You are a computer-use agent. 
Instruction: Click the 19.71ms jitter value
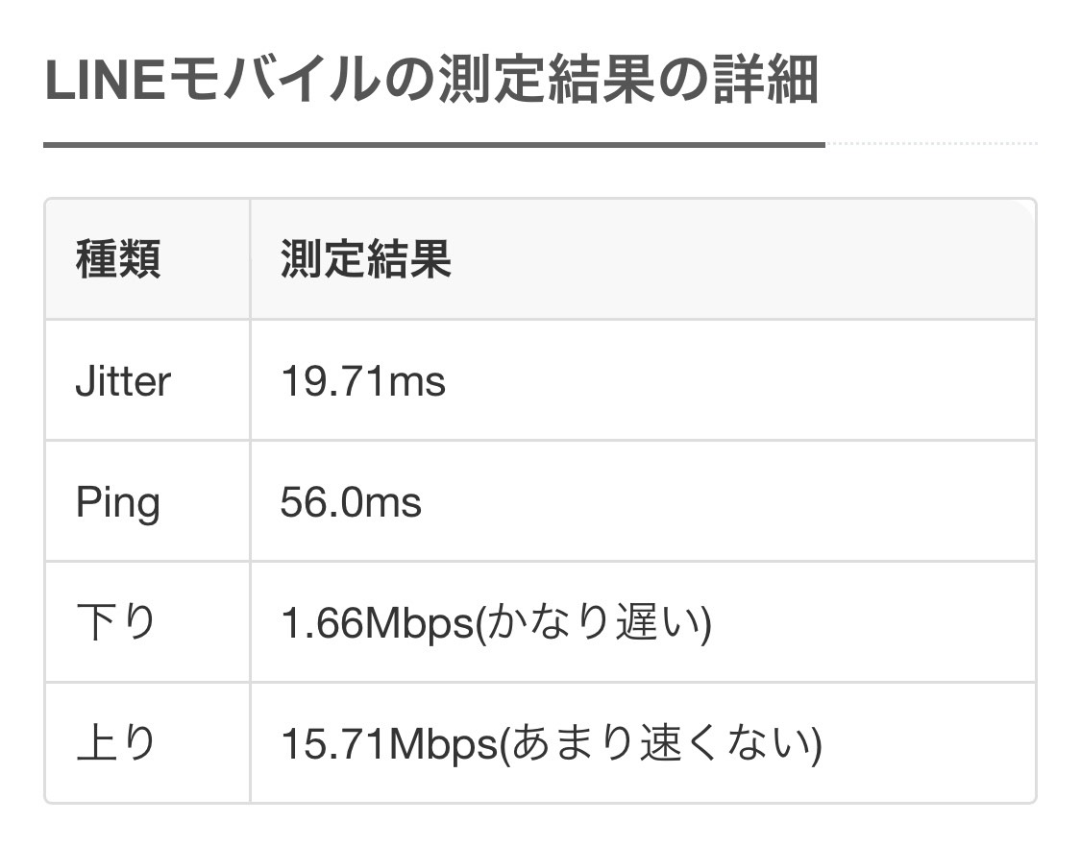coord(363,381)
